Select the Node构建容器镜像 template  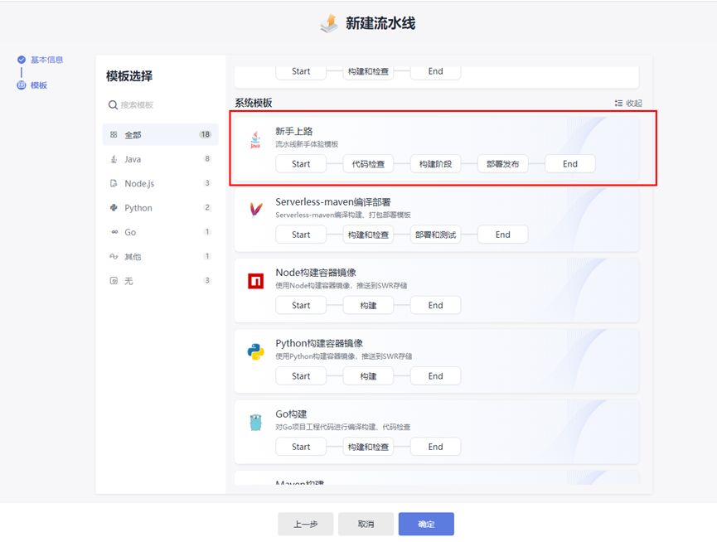pyautogui.click(x=437, y=291)
